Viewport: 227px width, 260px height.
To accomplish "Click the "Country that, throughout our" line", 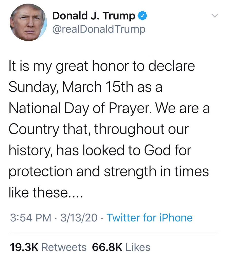I will click(x=99, y=129).
